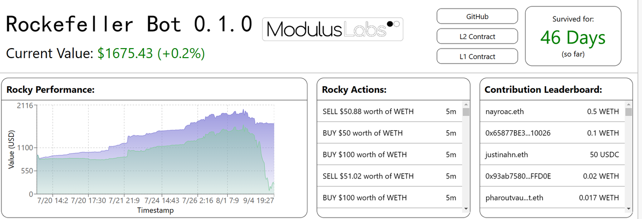This screenshot has width=642, height=219.
Task: Click the 8/1 7:9 timestamp on chart
Action: [x=227, y=201]
